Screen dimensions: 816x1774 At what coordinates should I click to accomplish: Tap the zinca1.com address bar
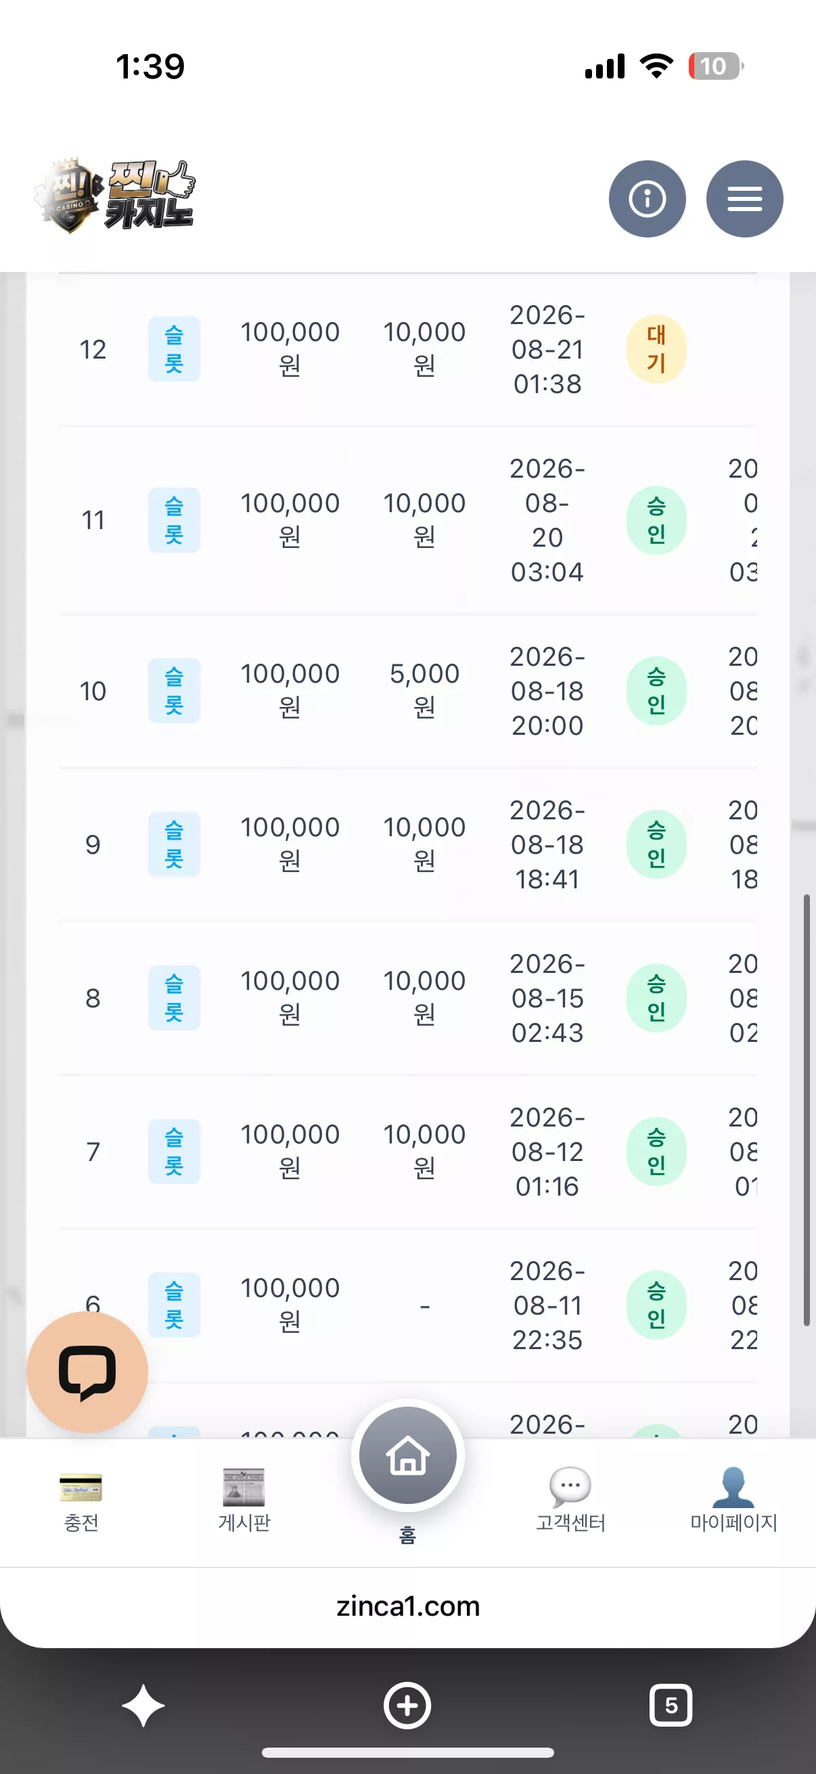(407, 1606)
